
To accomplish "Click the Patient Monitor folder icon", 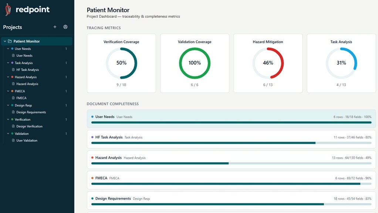I will 10,41.
